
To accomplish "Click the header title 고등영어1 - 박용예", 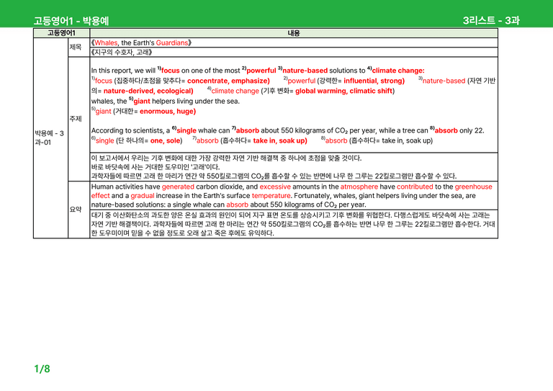I will pyautogui.click(x=71, y=21).
